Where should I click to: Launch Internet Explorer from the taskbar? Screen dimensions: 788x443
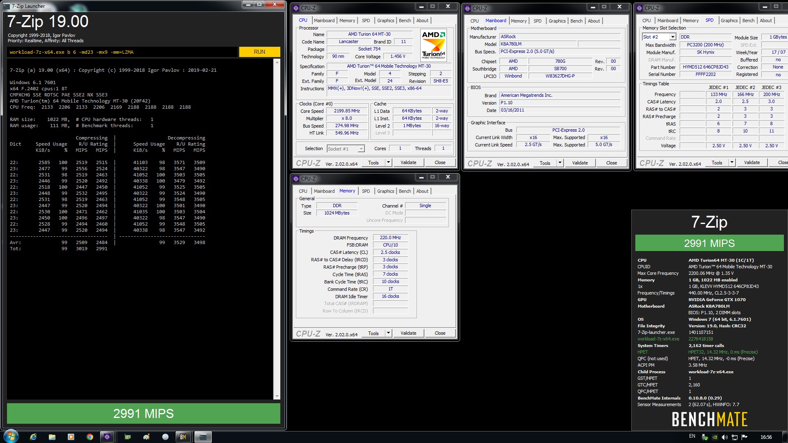(x=33, y=437)
